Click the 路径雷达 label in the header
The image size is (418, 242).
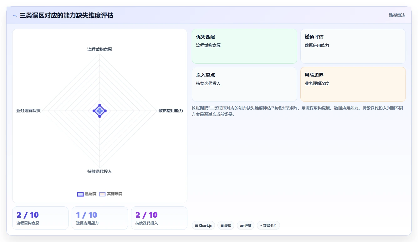pyautogui.click(x=397, y=15)
